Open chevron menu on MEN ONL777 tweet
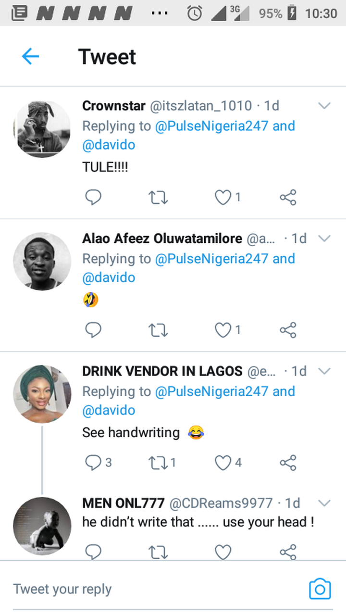The width and height of the screenshot is (346, 616). tap(325, 503)
